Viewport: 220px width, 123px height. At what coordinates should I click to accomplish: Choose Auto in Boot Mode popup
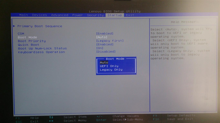pos(104,63)
